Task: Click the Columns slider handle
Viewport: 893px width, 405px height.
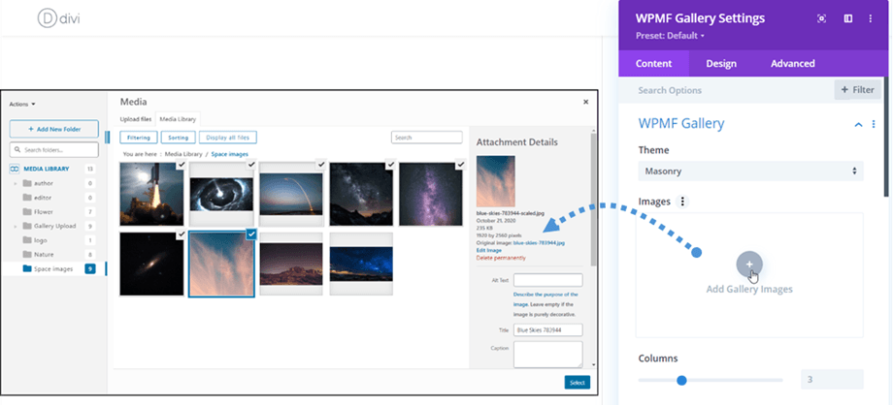Action: pyautogui.click(x=680, y=380)
